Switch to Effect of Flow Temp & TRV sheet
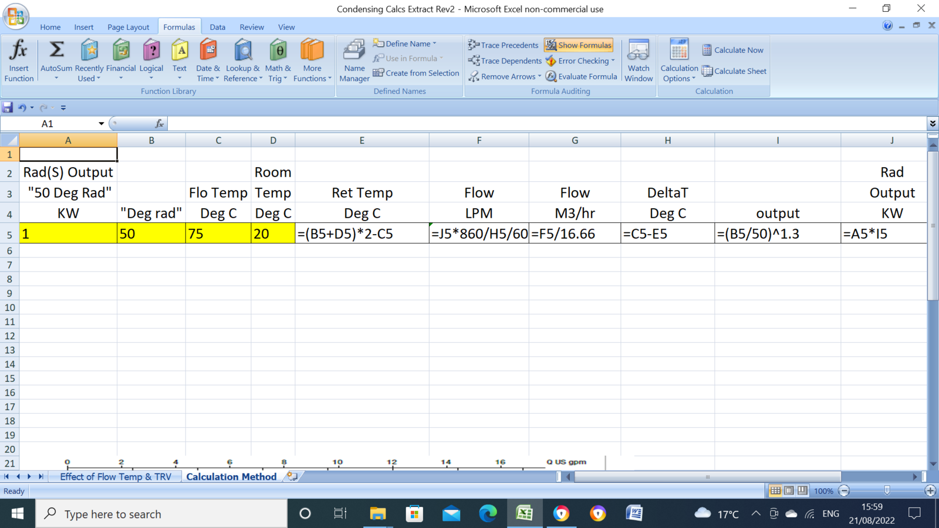This screenshot has width=939, height=528. coord(116,476)
